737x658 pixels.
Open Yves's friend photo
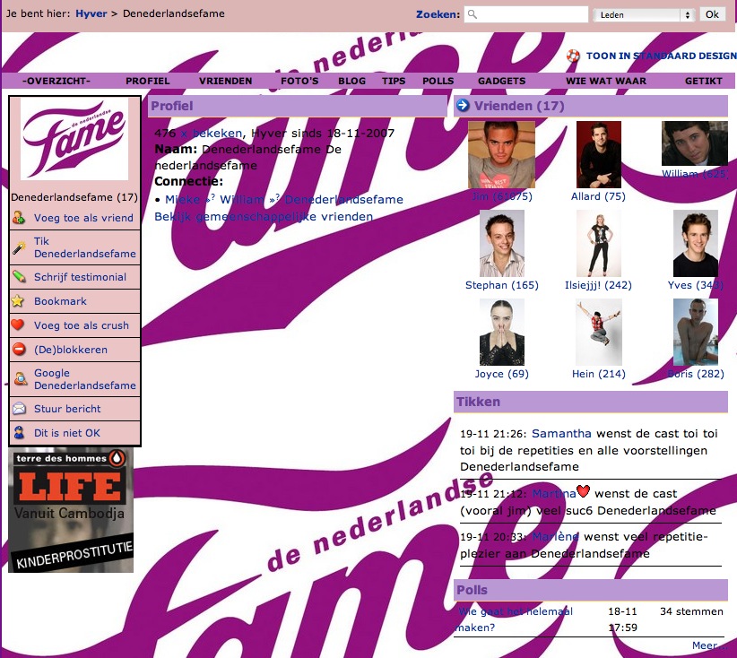(x=695, y=244)
